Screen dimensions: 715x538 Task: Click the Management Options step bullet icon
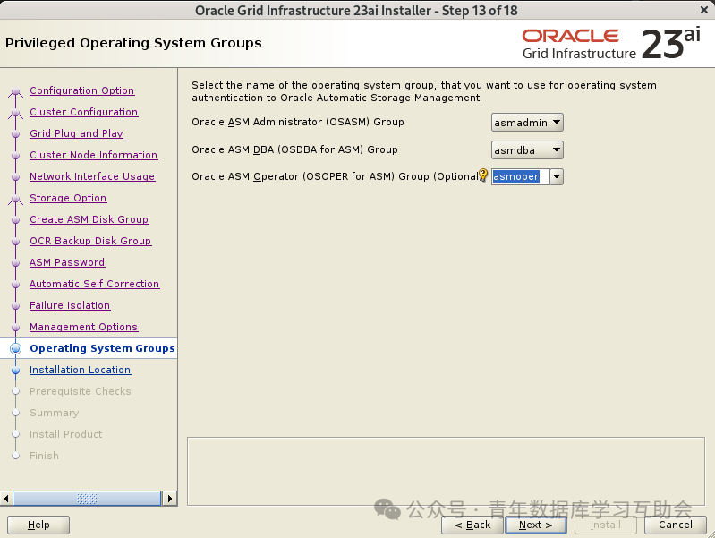pyautogui.click(x=15, y=327)
